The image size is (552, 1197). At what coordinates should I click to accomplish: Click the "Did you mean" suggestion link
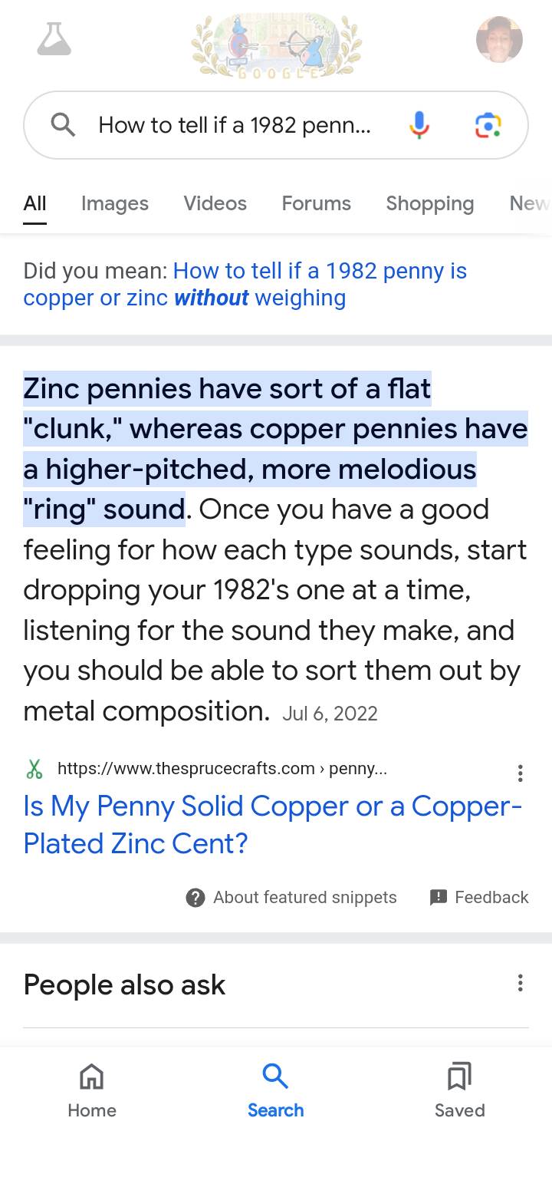click(245, 284)
